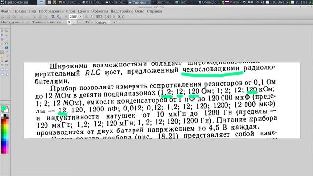Select the Rounded Rectangle tool
Image resolution: width=313 pixels, height=176 pixels.
6,70
